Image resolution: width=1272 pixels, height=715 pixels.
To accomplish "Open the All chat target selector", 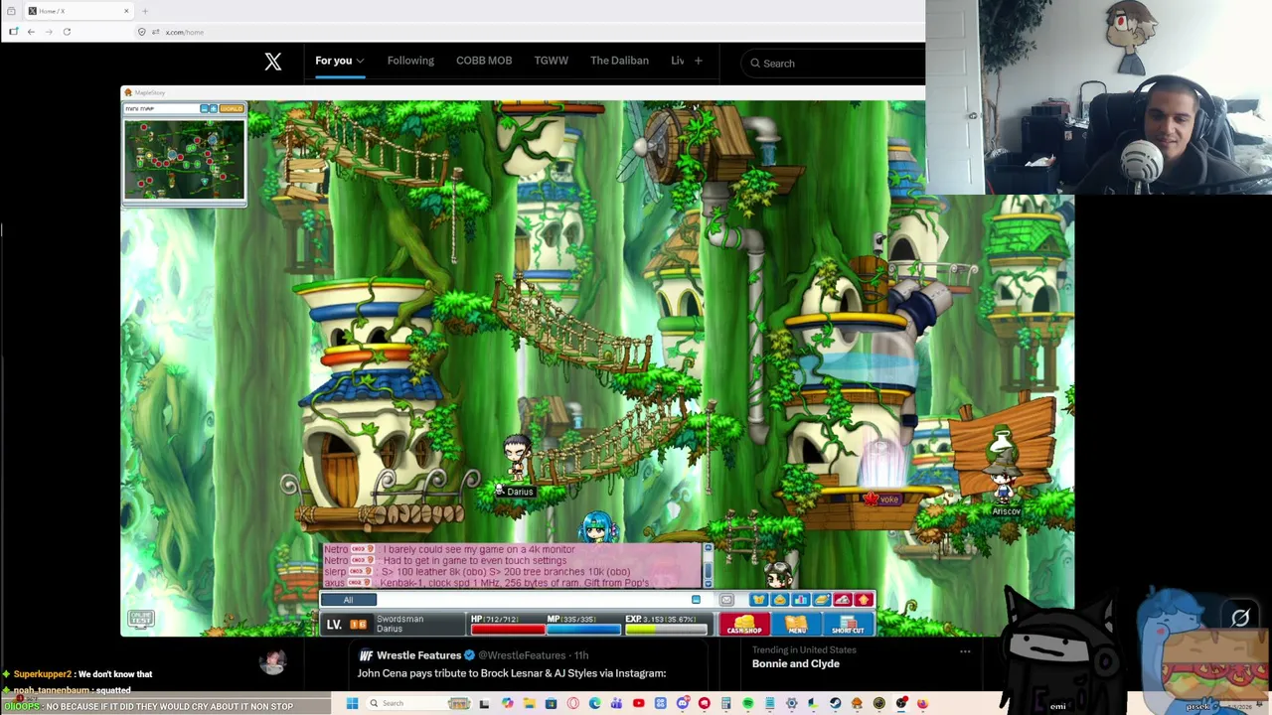I will [x=348, y=600].
